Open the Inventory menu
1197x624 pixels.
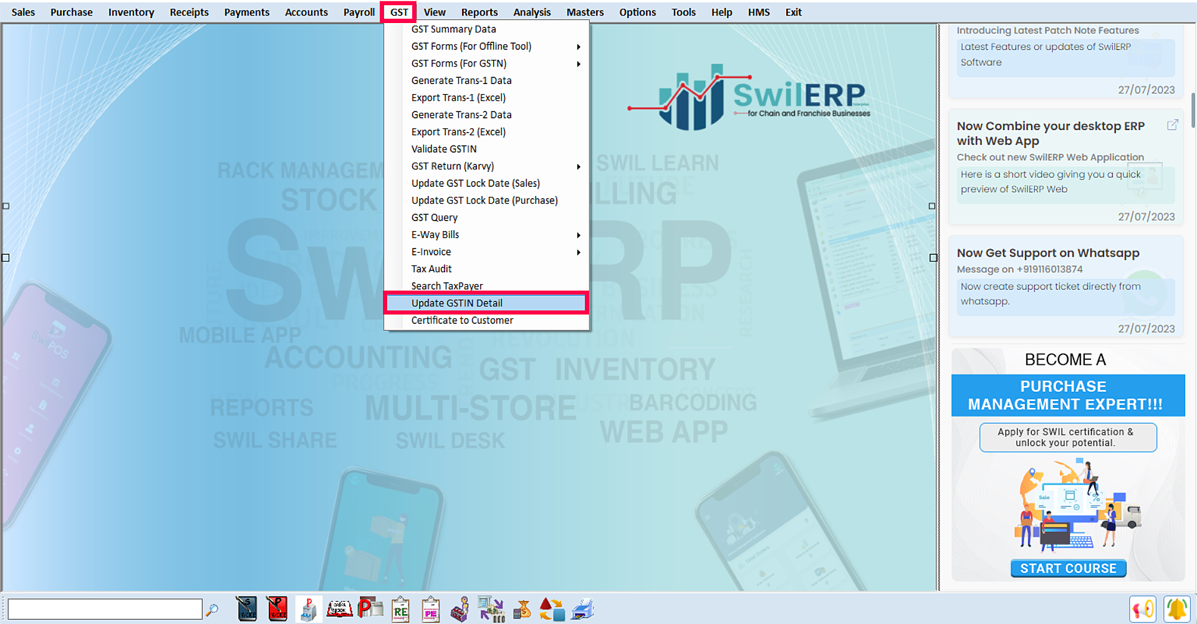131,12
